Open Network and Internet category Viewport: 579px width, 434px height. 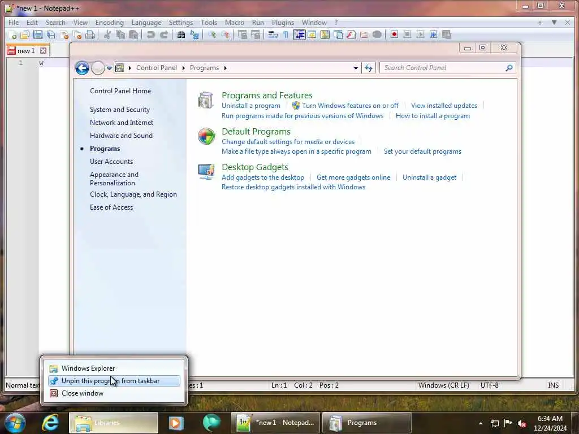pyautogui.click(x=122, y=123)
